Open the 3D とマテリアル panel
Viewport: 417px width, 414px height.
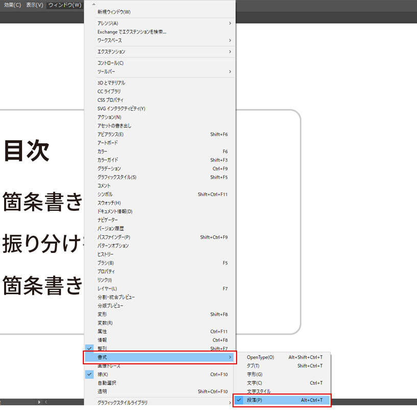(159, 83)
